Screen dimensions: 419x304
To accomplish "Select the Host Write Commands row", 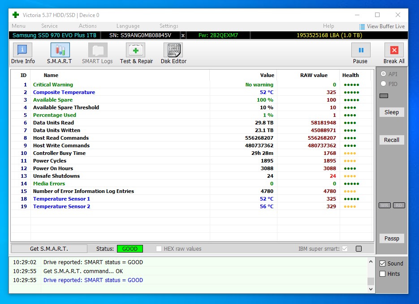I will (x=192, y=146).
